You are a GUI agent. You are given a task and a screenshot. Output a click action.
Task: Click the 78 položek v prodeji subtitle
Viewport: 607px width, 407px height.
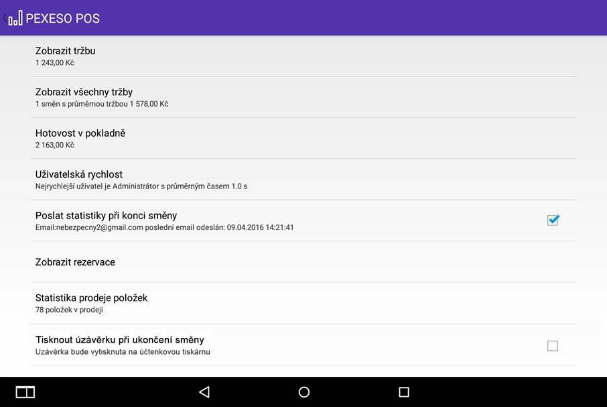69,310
